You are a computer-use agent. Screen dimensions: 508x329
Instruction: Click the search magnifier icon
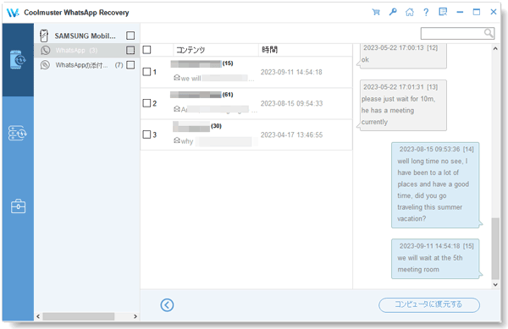tap(489, 33)
